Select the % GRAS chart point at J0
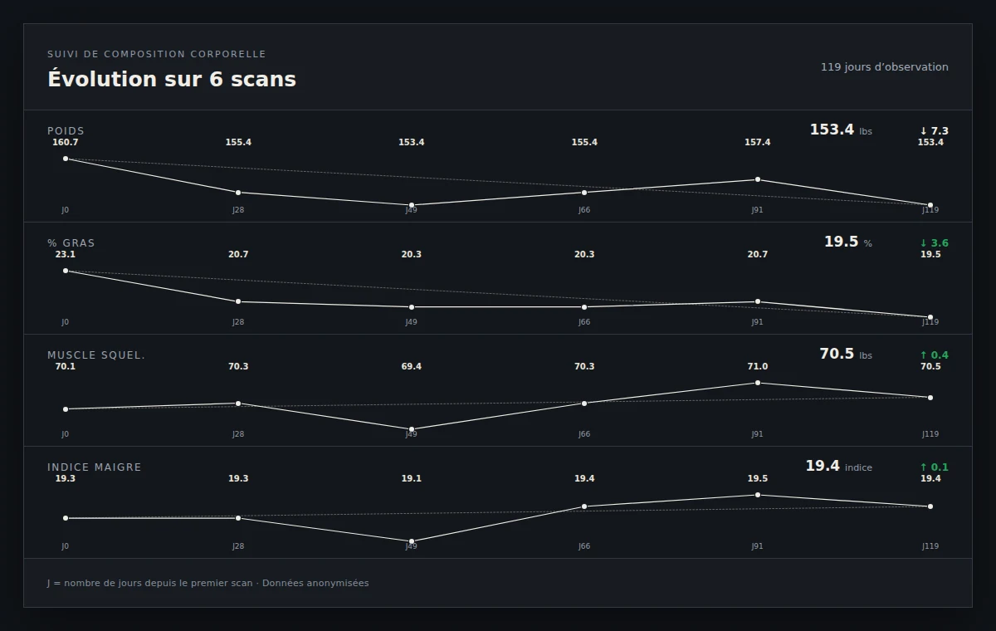This screenshot has height=631, width=996. (66, 271)
